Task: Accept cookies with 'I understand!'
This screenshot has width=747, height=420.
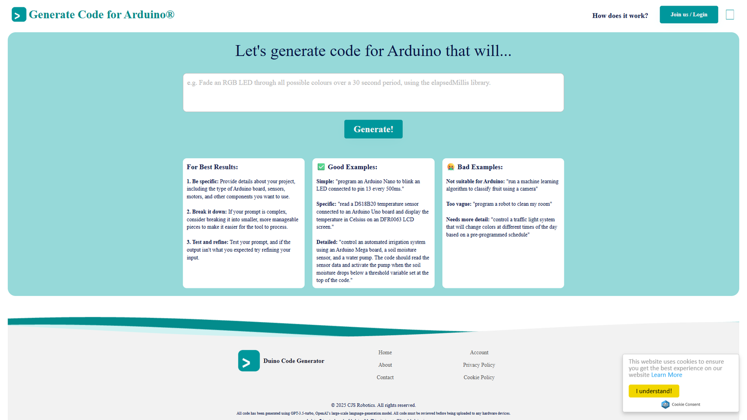Action: coord(654,391)
